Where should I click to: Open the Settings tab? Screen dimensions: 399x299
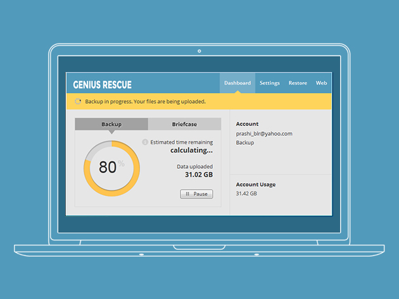click(269, 83)
